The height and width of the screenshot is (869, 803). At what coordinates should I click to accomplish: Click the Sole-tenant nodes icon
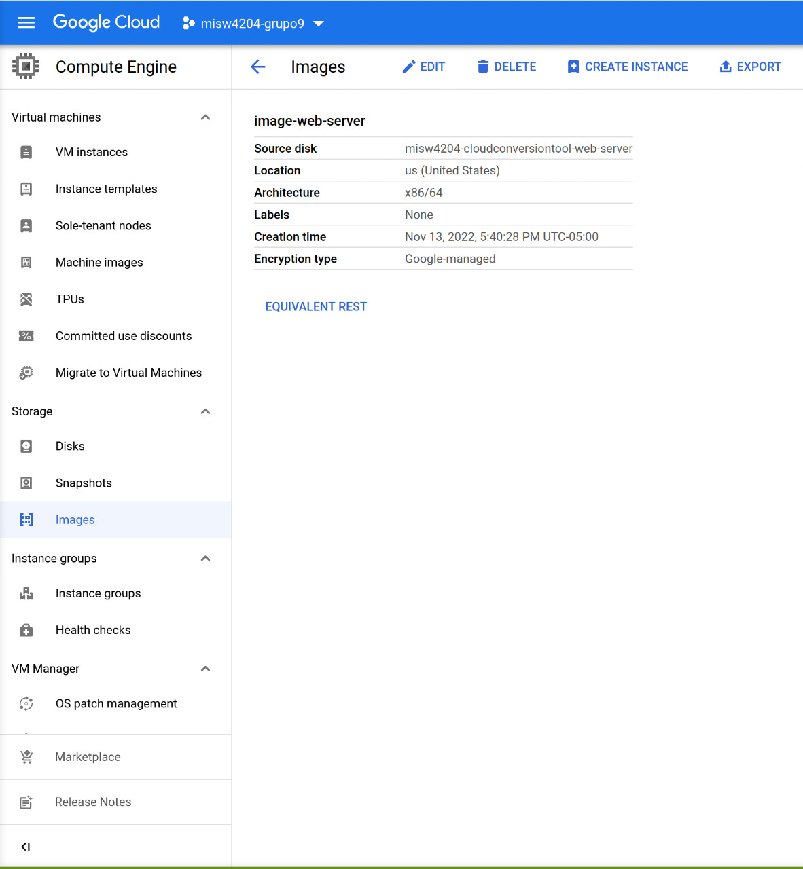26,225
